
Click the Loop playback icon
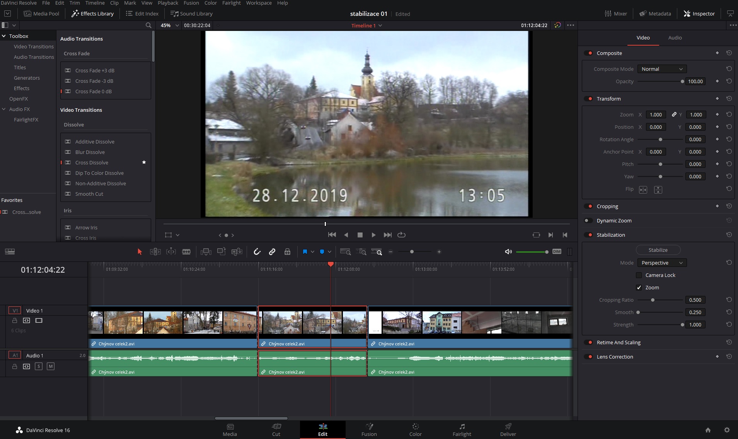click(402, 235)
